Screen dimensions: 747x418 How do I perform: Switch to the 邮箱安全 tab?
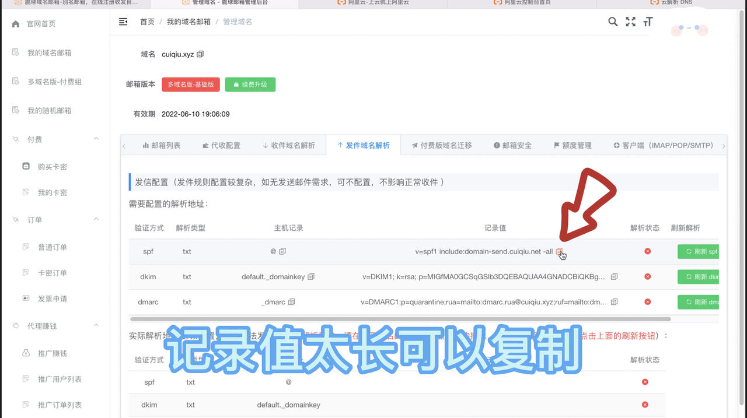pyautogui.click(x=512, y=145)
